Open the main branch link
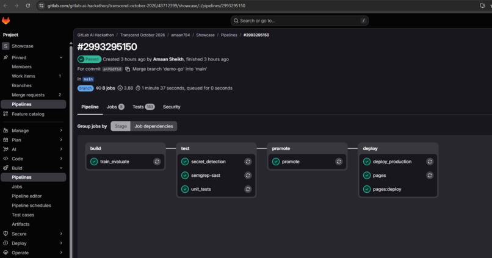The width and height of the screenshot is (492, 258). pos(88,79)
